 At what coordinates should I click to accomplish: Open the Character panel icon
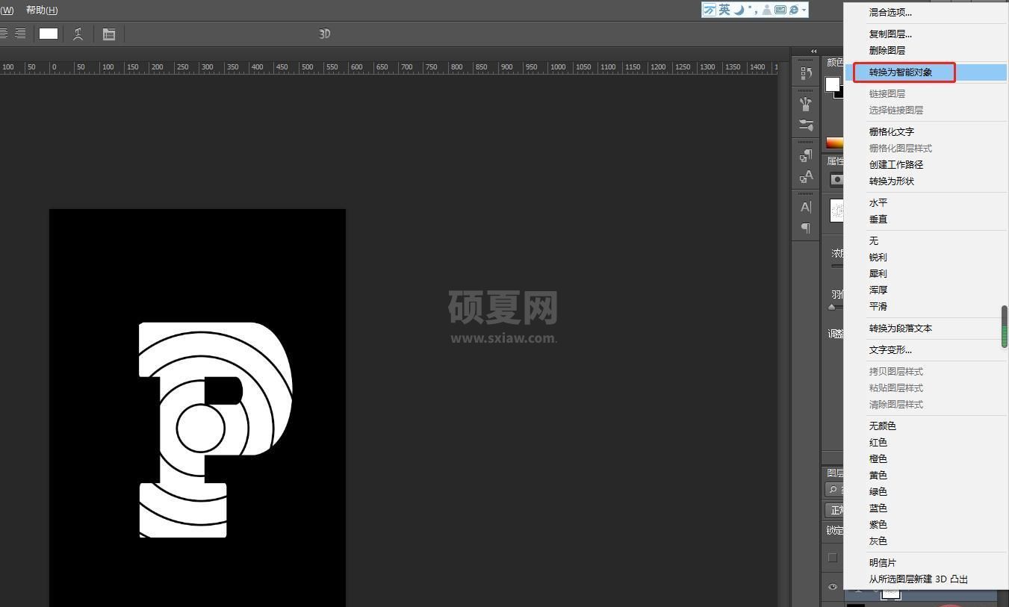806,207
